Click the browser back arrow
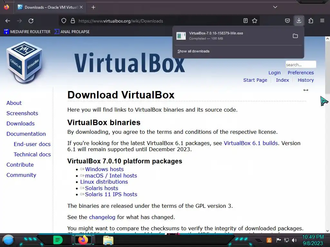The width and height of the screenshot is (330, 247). pyautogui.click(x=8, y=21)
